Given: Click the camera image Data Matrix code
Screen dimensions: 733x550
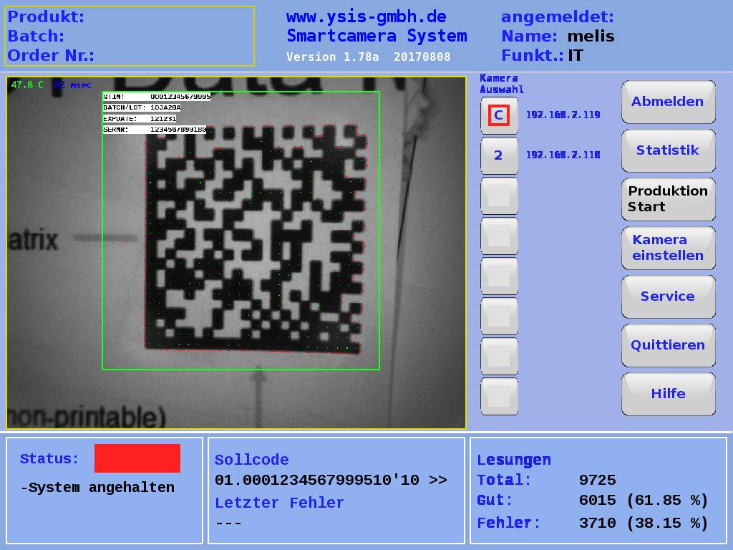Looking at the screenshot, I should [256, 238].
